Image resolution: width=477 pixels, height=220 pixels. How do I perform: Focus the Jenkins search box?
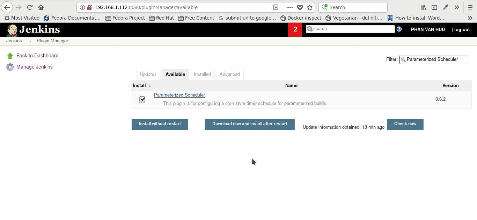coord(350,29)
